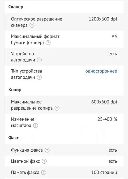
Task: Open help icon for Максимальное разрешение копира
Action: tap(57, 108)
